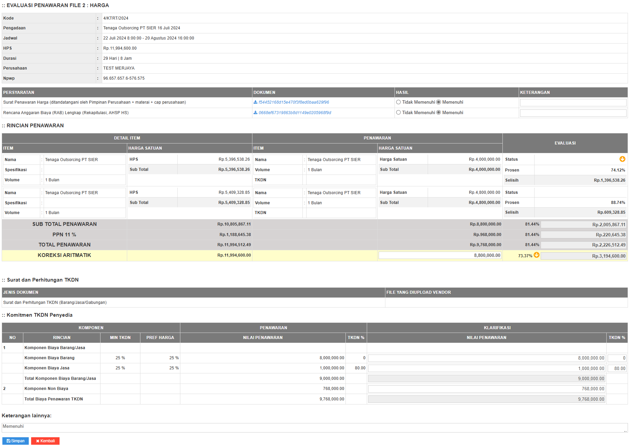Focus Keterangan field for Rencana Anggaran Biaya

[573, 113]
